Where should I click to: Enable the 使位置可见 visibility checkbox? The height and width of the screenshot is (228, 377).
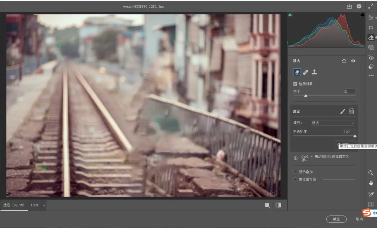tap(295, 179)
